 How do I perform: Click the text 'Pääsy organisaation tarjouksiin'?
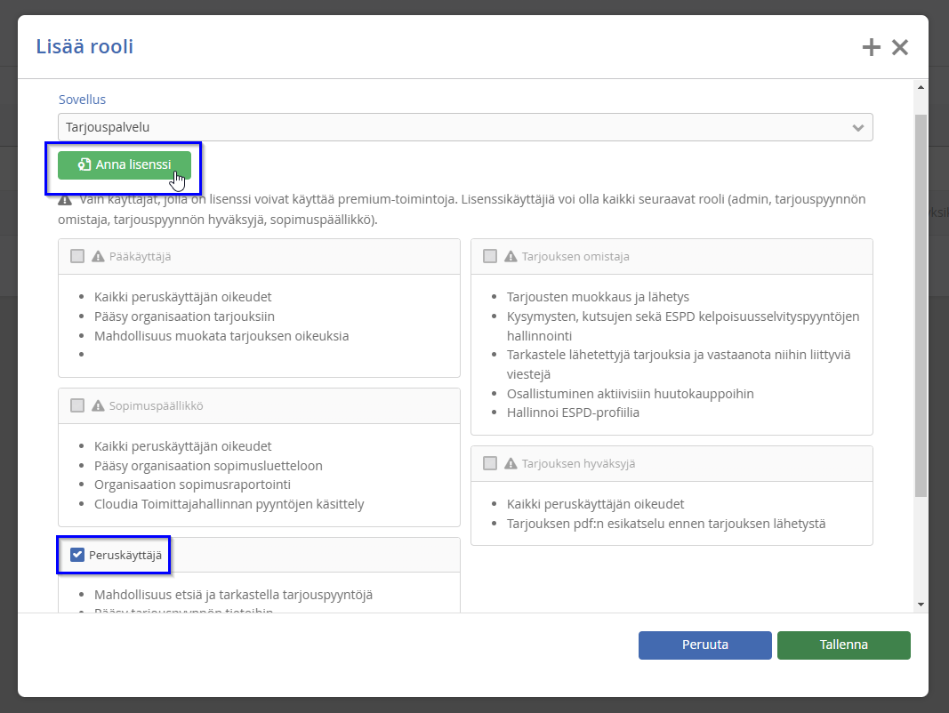click(185, 316)
